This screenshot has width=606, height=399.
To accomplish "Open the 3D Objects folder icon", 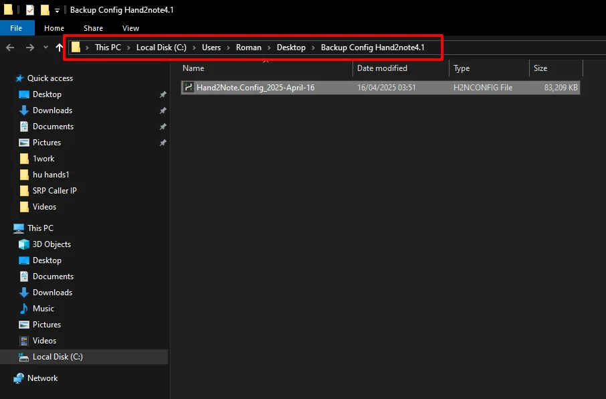I will coord(24,244).
